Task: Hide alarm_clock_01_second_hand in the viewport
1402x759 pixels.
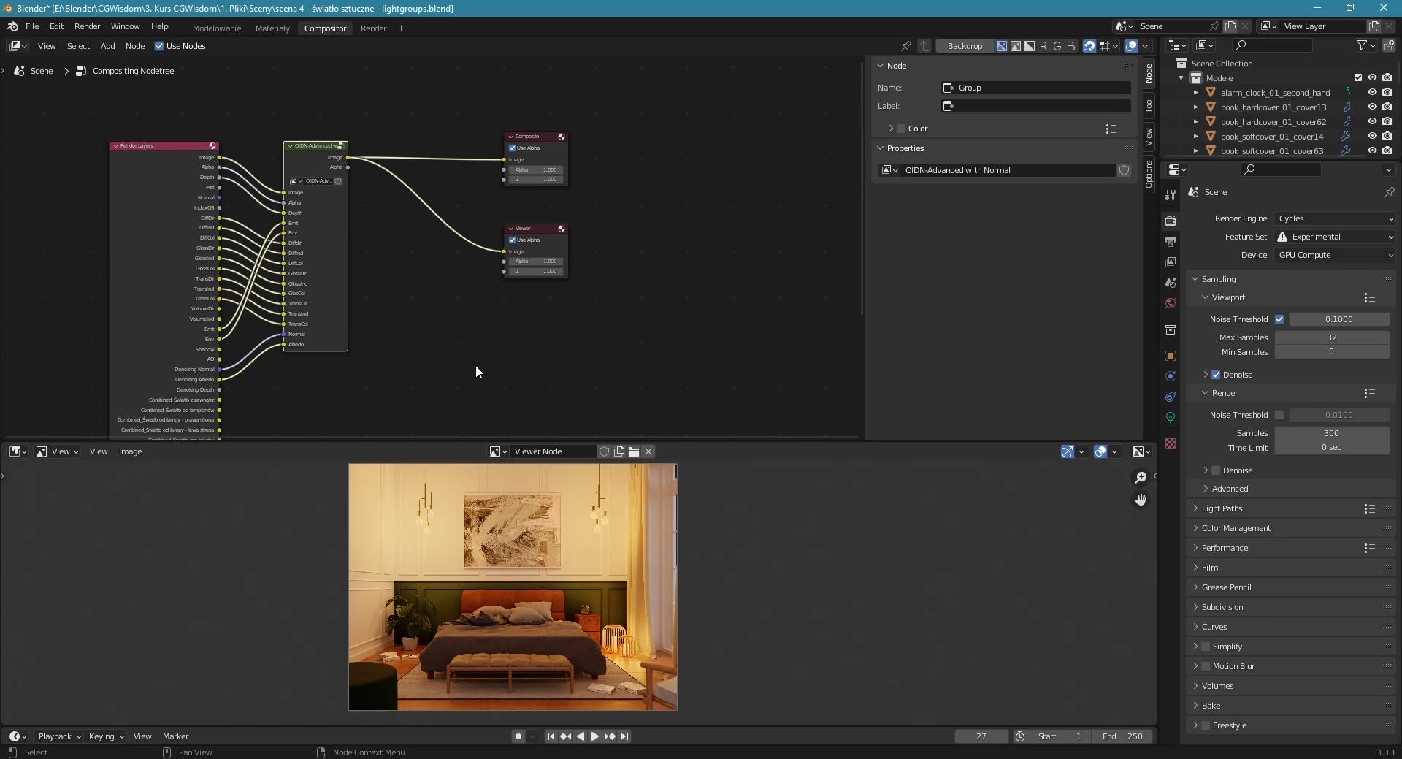Action: (x=1372, y=92)
